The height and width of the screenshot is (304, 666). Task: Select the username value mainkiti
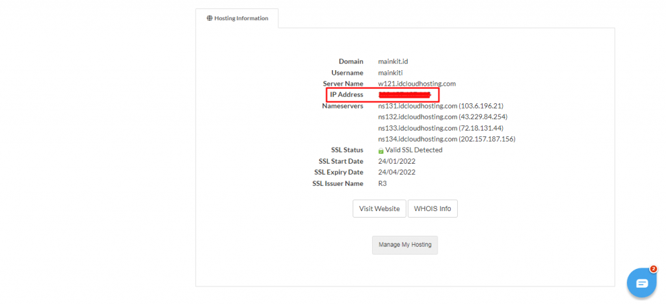390,73
